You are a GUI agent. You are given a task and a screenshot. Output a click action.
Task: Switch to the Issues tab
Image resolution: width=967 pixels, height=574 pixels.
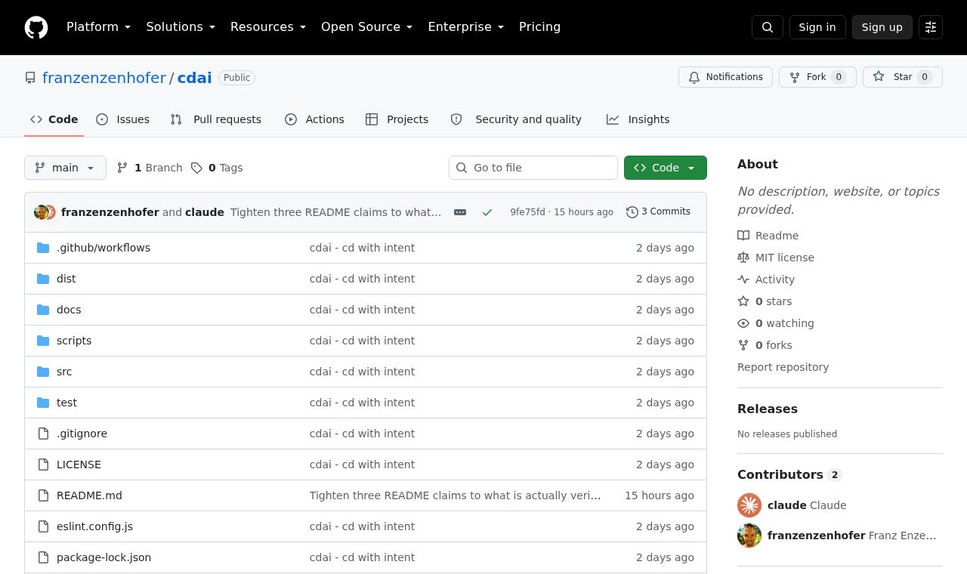coord(123,119)
